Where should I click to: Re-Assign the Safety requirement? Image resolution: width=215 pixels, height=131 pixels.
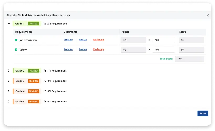tap(98, 49)
